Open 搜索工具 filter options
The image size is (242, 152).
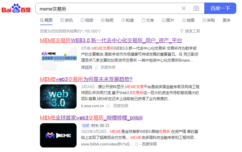190,31
